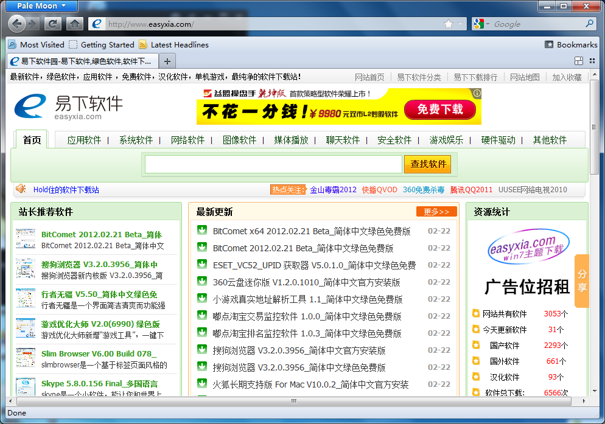This screenshot has height=424, width=605.
Task: Open the Bookmarks menu on the toolbar
Action: click(x=571, y=44)
